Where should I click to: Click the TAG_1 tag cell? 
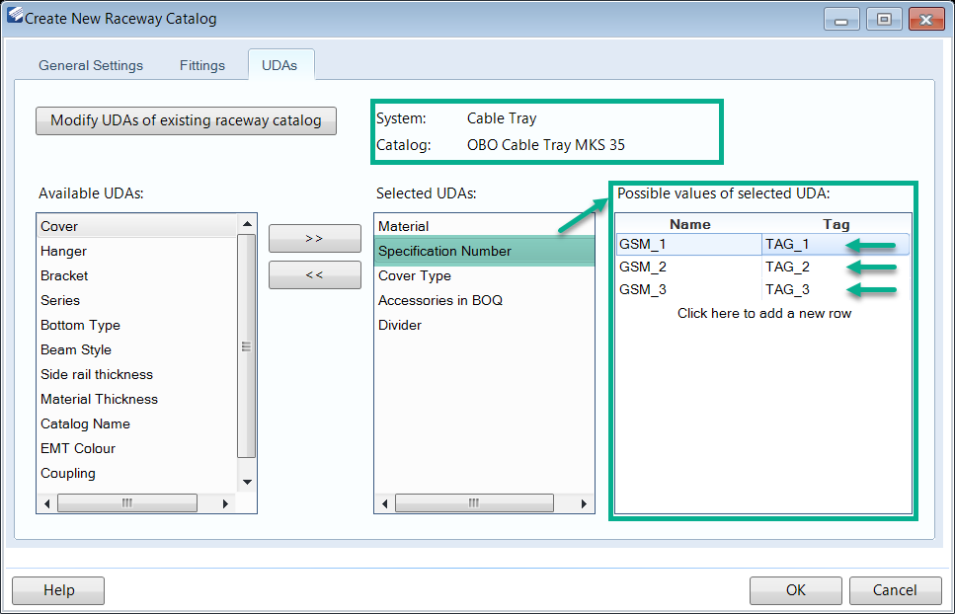(836, 244)
